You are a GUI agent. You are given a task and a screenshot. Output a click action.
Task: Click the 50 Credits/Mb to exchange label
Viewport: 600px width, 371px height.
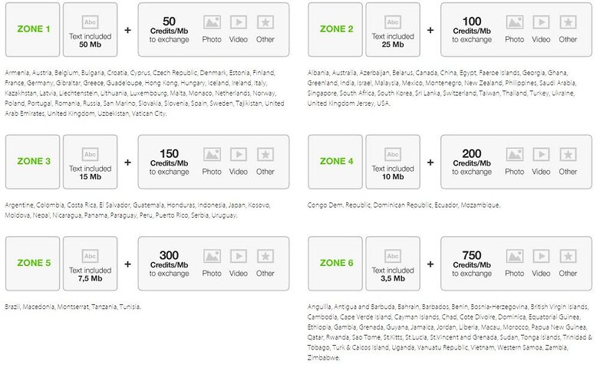pos(169,29)
